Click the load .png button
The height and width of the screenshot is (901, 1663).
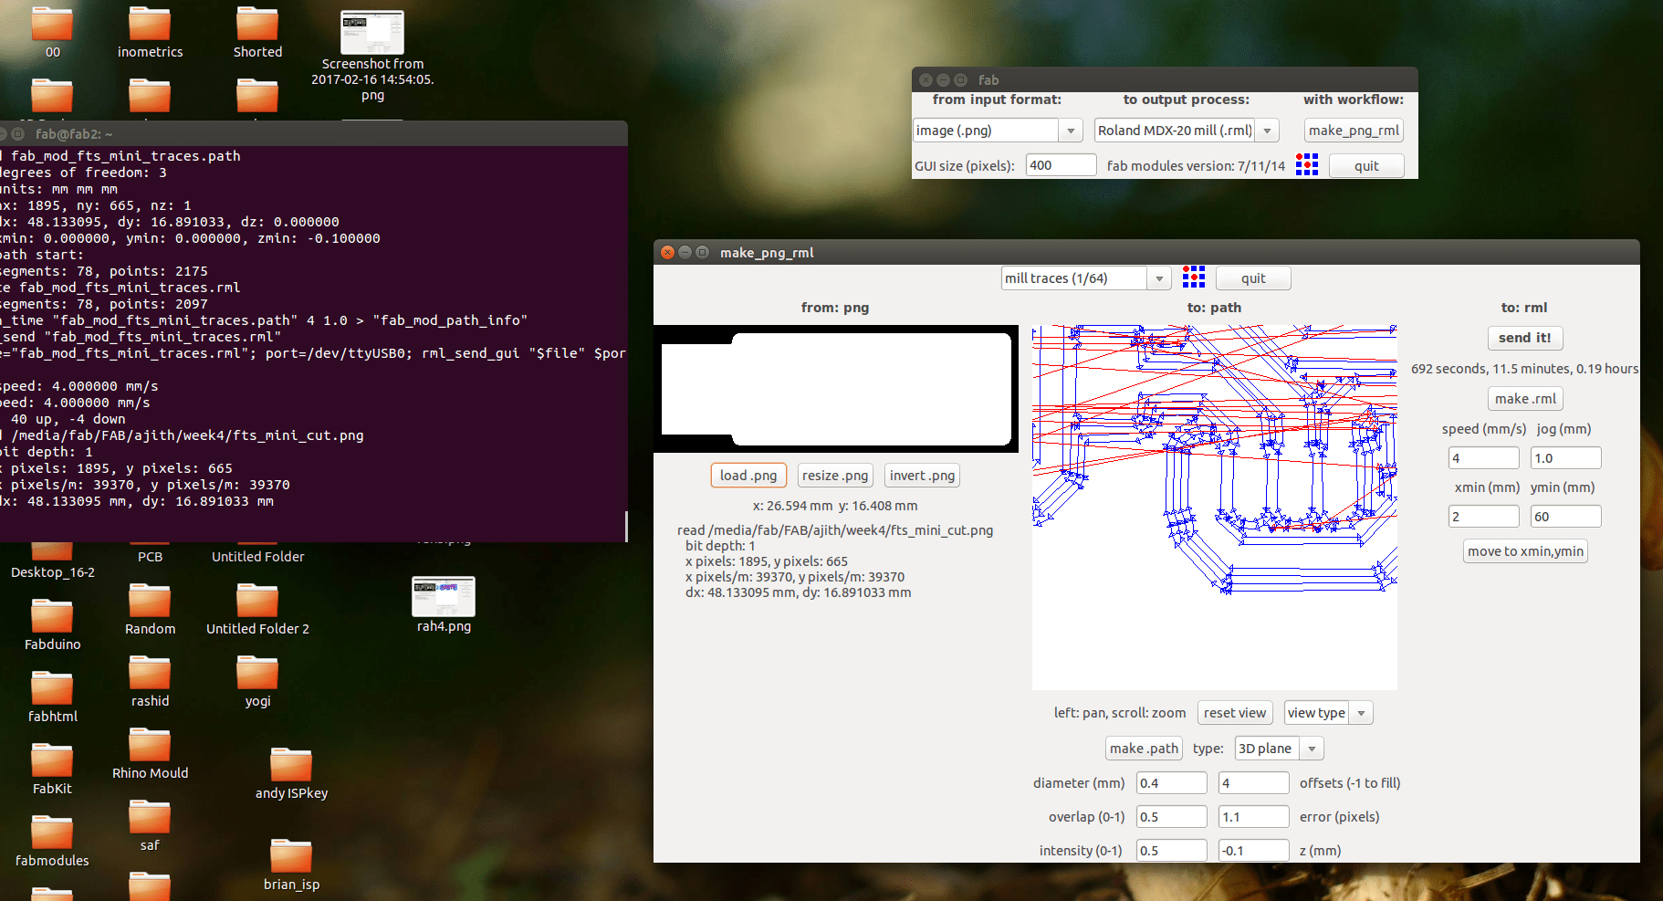[x=748, y=476]
